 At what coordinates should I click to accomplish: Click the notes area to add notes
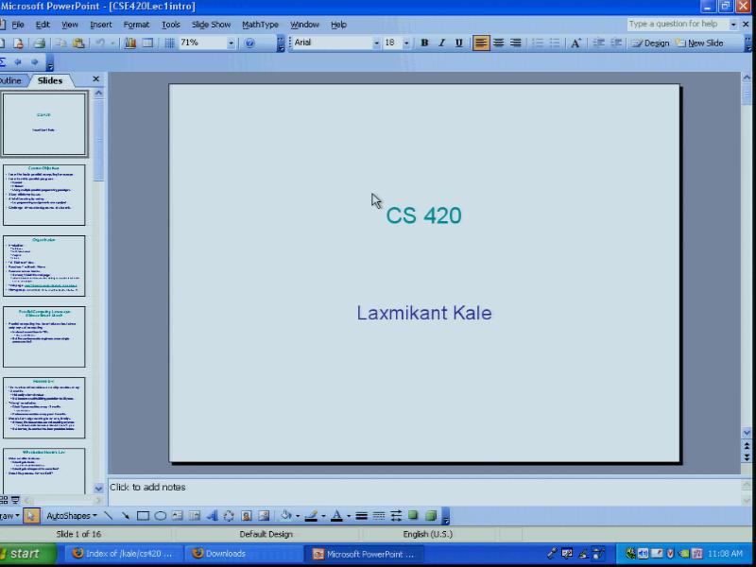[x=378, y=488]
